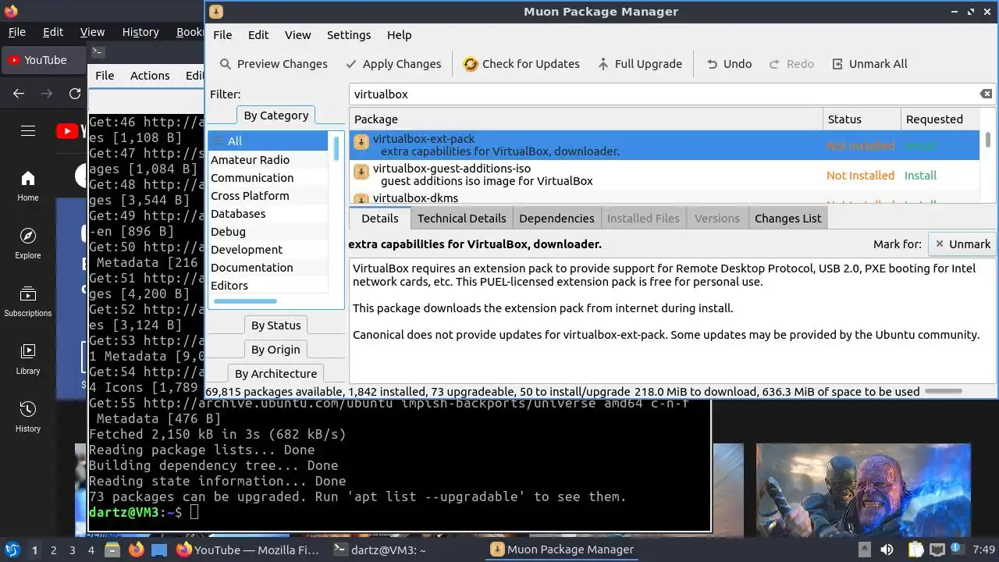999x562 pixels.
Task: Select the Databases category
Action: pos(268,214)
